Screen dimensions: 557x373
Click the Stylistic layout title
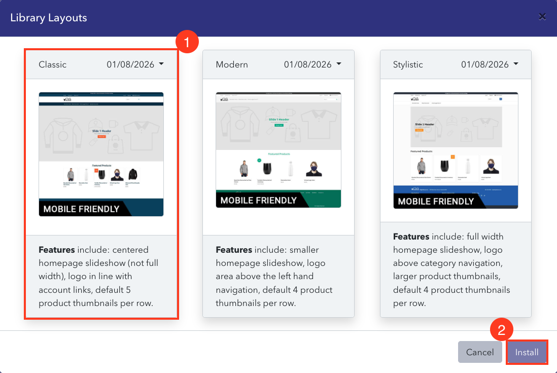pos(408,64)
